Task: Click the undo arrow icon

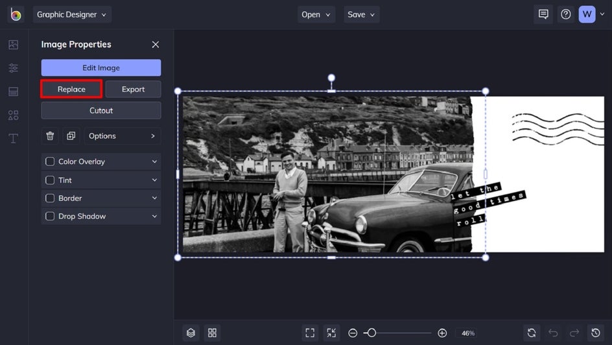Action: coord(553,333)
